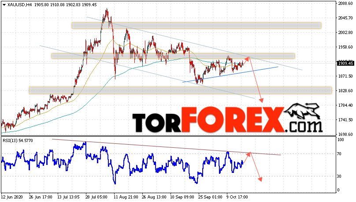Click the RSI scale value 30
This screenshot has width=356, height=202.
(339, 176)
